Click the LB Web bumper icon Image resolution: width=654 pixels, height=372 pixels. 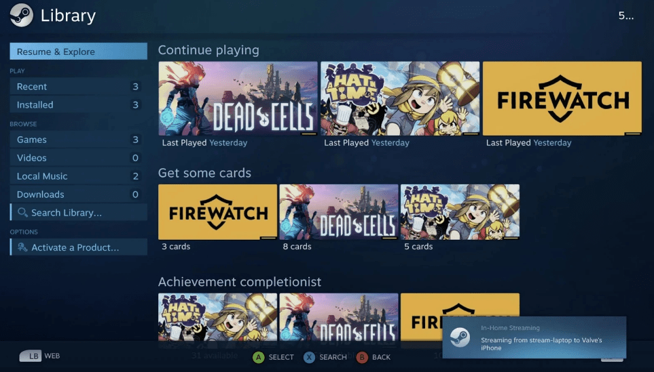[x=31, y=356]
